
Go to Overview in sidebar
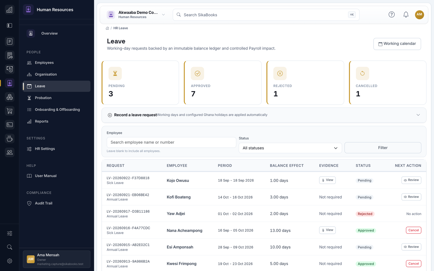click(x=57, y=33)
